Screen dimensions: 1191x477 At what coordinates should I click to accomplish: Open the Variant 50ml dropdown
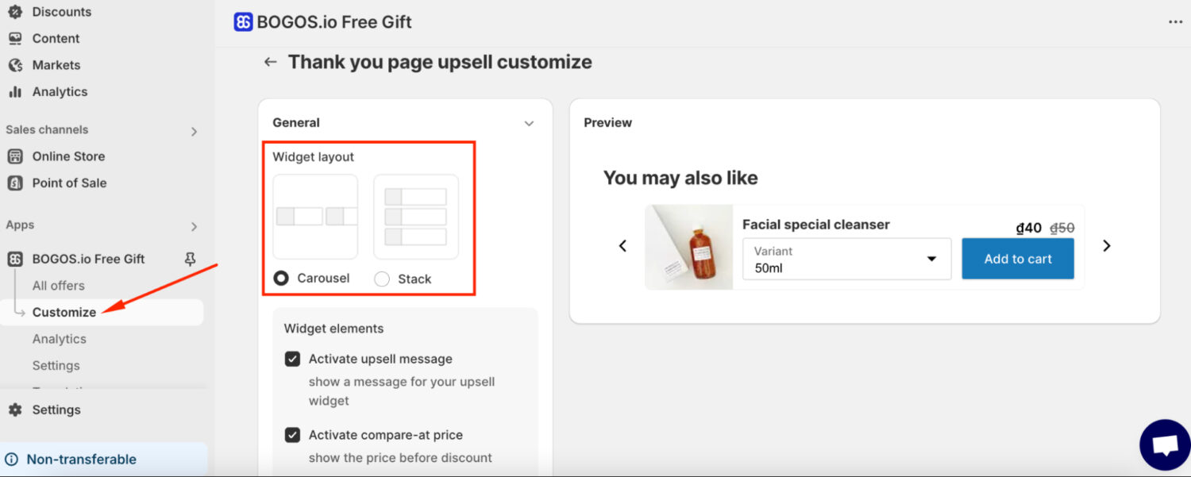pos(847,259)
